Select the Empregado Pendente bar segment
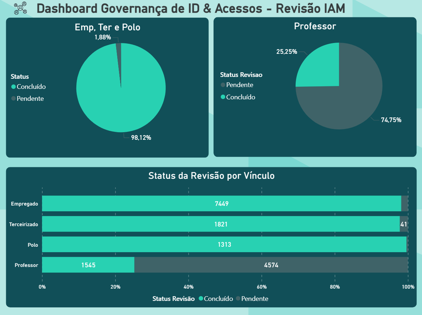Image resolution: width=422 pixels, height=315 pixels. click(405, 203)
